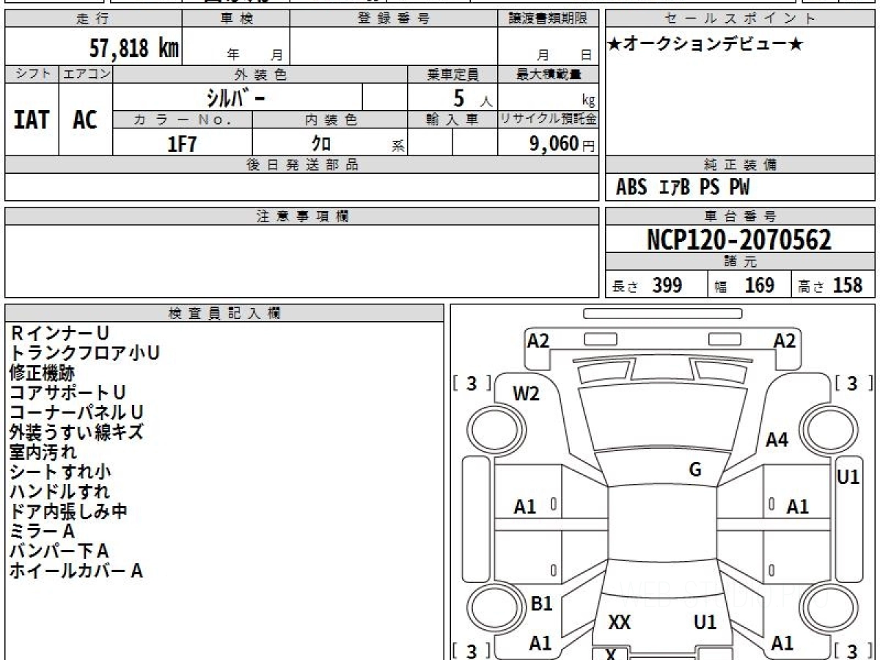
Task: Select the 外装色 header cell
Action: click(260, 75)
